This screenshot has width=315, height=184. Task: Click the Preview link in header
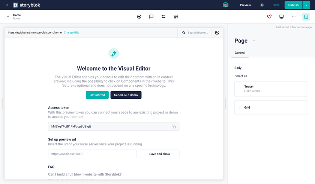pos(245,5)
